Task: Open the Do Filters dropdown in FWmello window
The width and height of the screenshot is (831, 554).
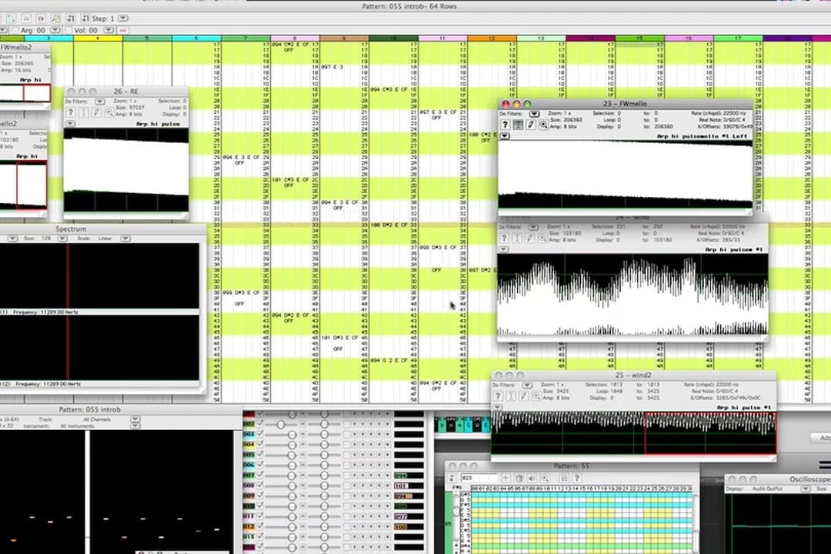Action: pyautogui.click(x=535, y=114)
